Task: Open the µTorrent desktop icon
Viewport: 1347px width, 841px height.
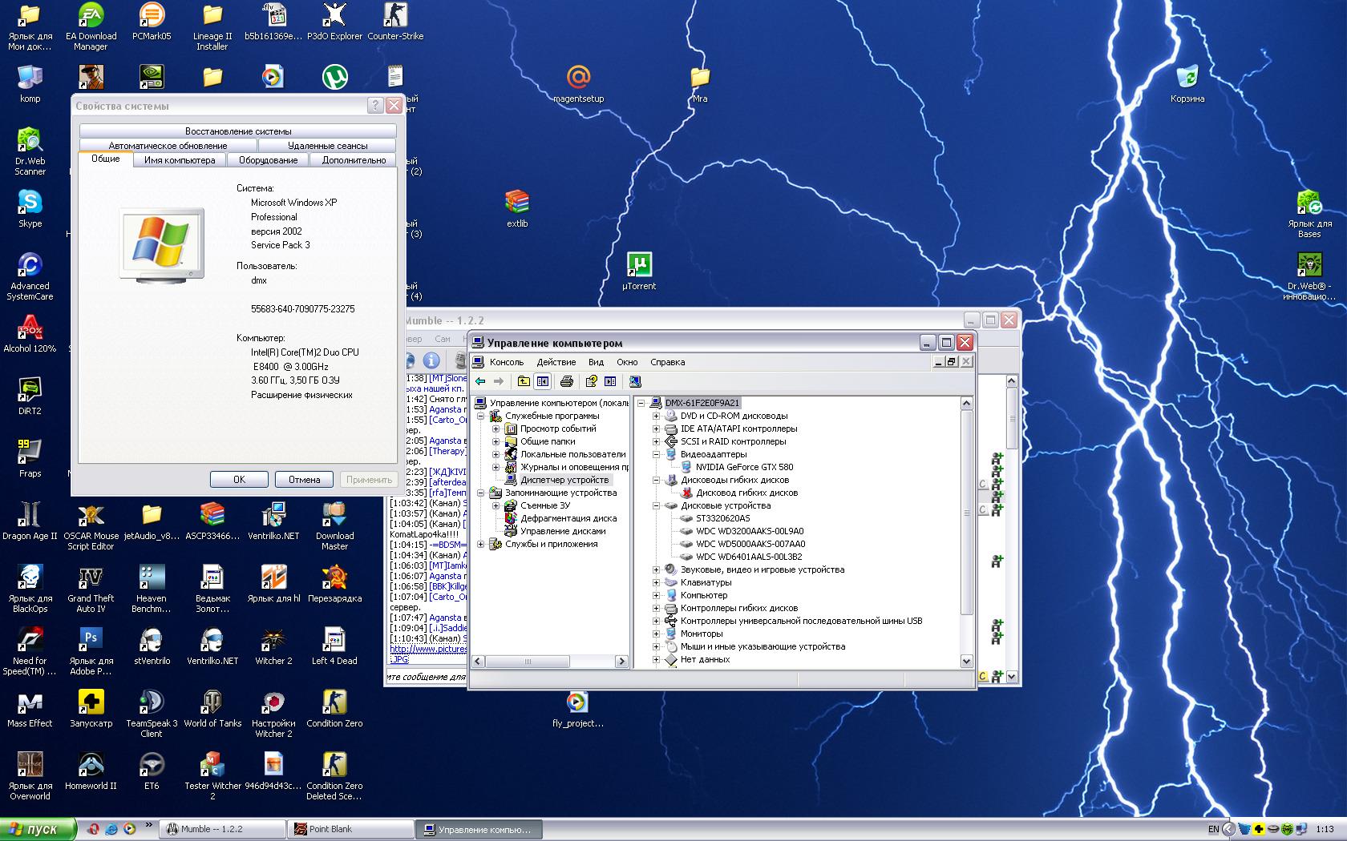Action: click(x=639, y=271)
